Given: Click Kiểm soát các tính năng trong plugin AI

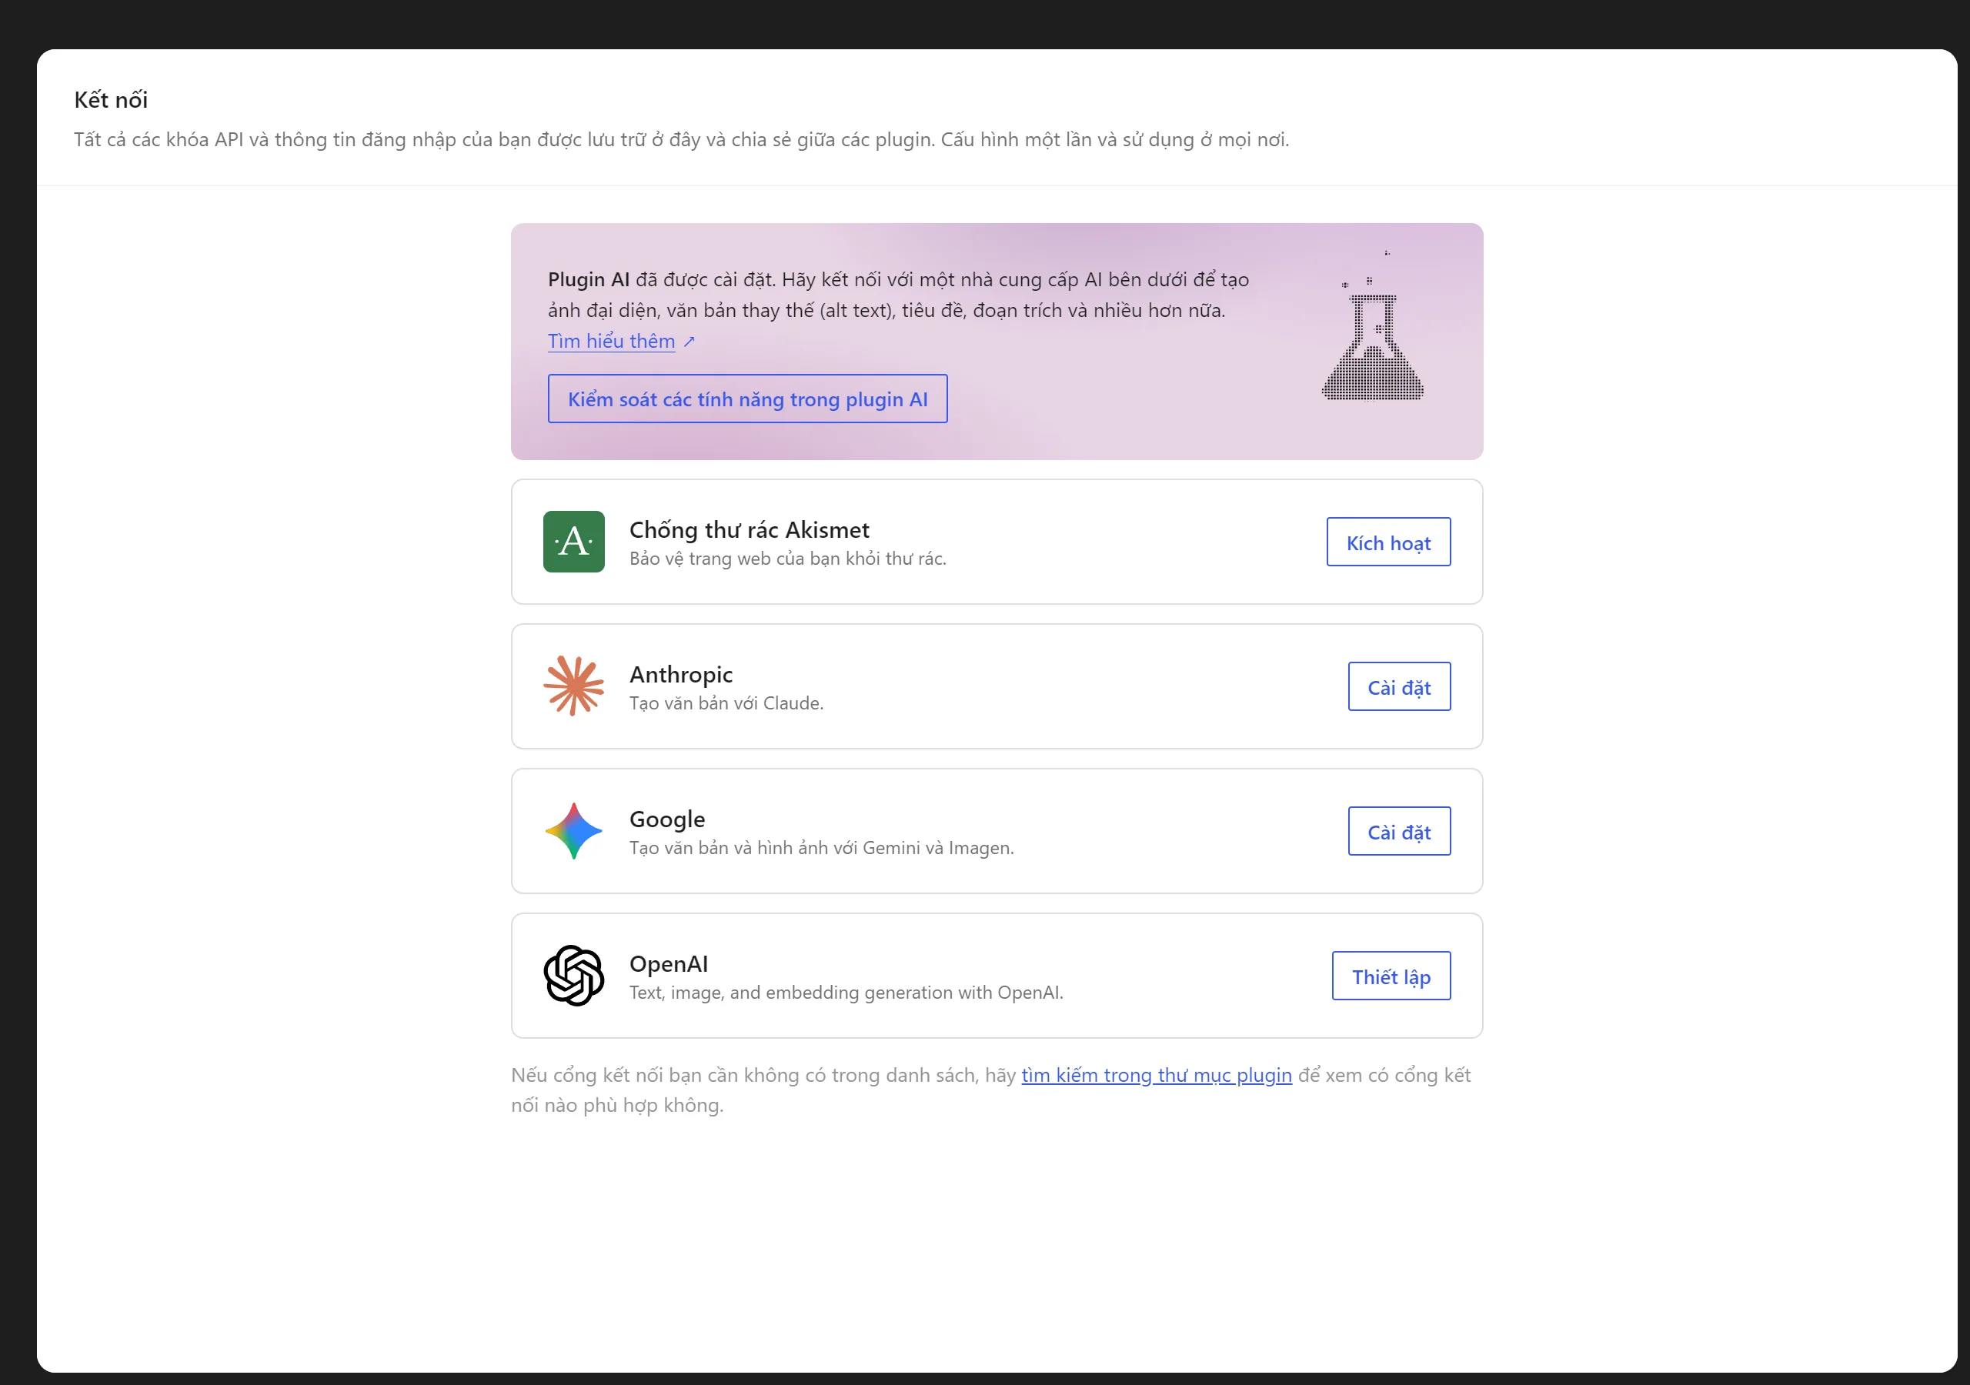Looking at the screenshot, I should [747, 399].
